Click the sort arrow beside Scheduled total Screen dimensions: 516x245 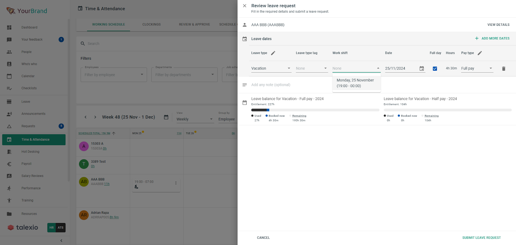coord(114,133)
